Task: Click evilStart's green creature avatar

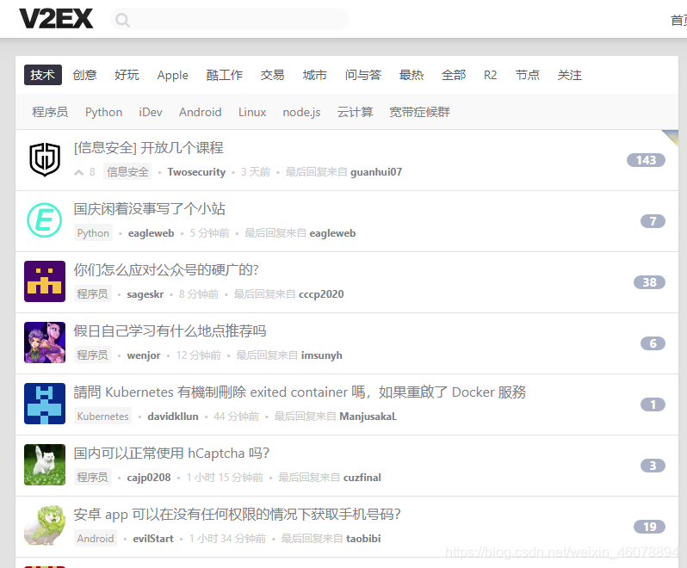Action: pos(45,526)
